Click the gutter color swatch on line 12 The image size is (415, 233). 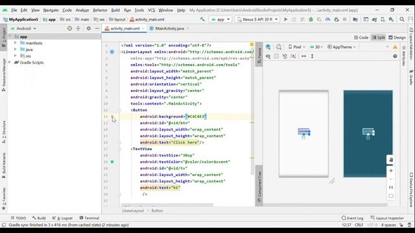(x=112, y=116)
